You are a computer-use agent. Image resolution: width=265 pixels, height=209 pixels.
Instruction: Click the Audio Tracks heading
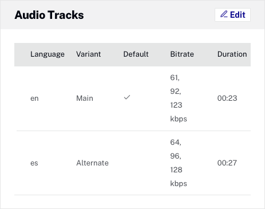[49, 15]
